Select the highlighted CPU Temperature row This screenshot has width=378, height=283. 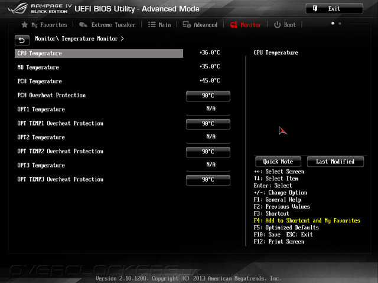click(99, 53)
